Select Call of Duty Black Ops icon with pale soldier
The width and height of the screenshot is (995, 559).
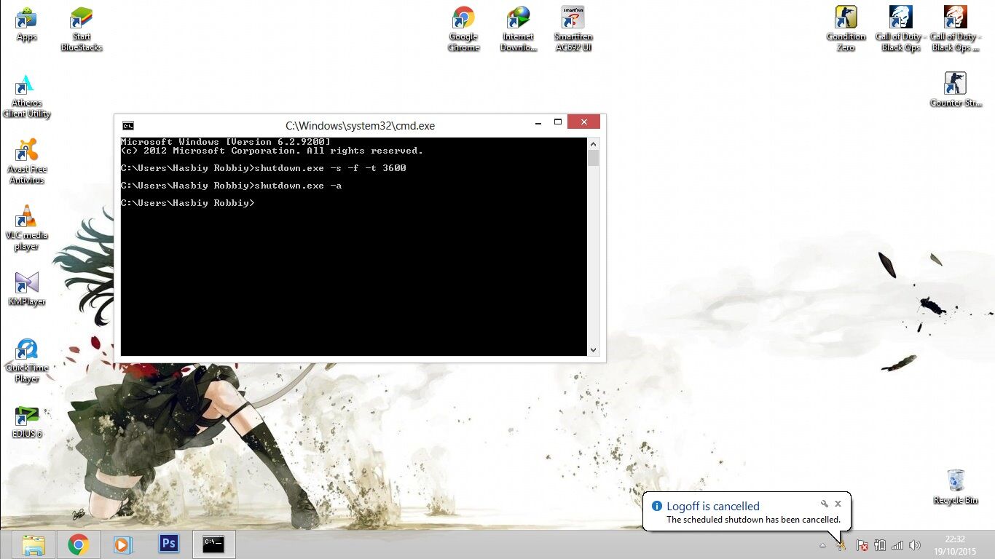(901, 29)
